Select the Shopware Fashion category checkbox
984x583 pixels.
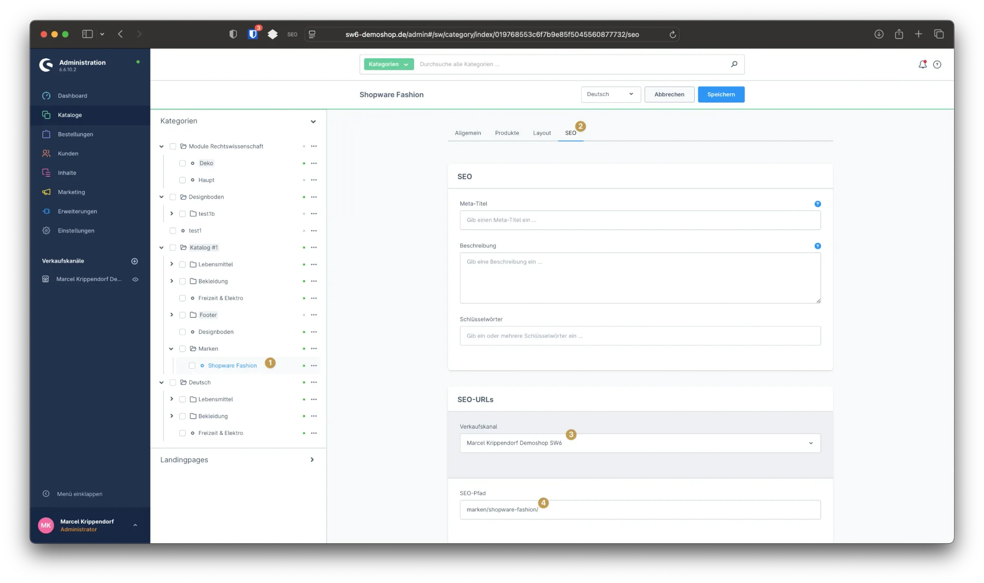192,366
